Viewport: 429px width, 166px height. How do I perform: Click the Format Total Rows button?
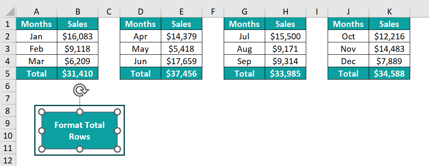click(80, 130)
